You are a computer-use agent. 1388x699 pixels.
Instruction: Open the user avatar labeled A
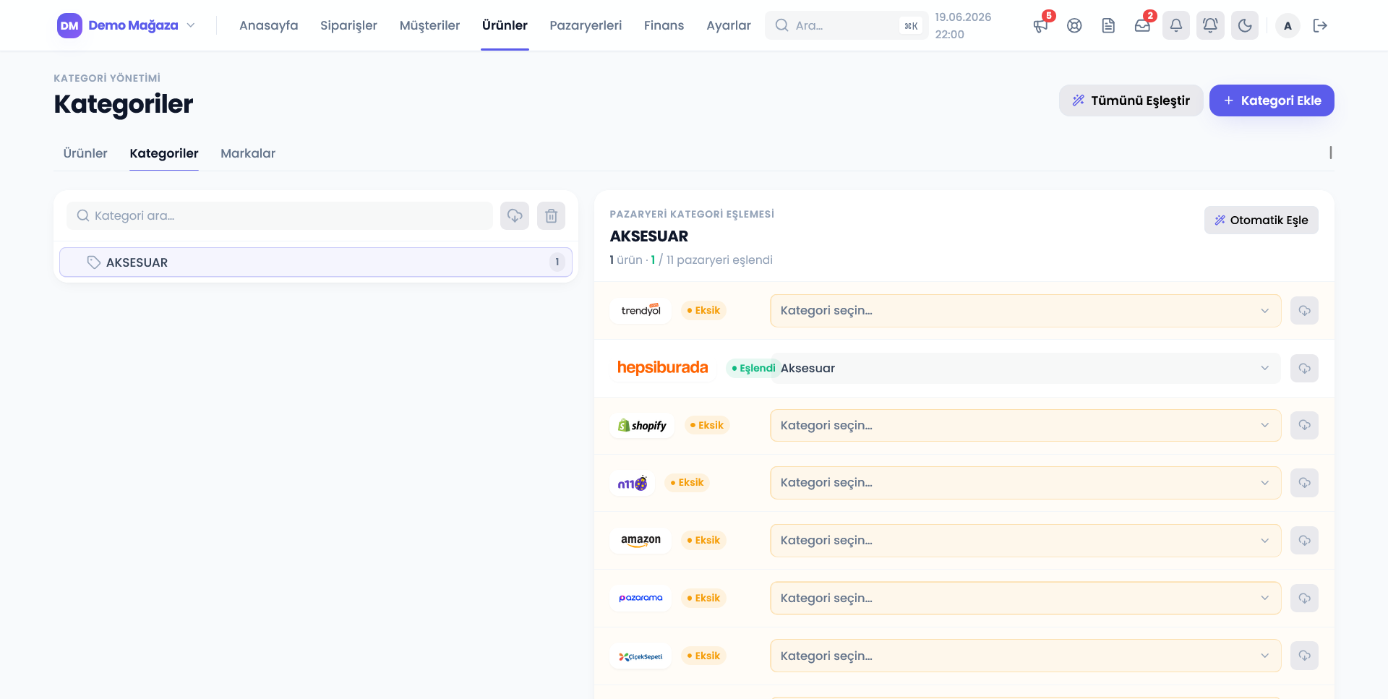(1288, 25)
